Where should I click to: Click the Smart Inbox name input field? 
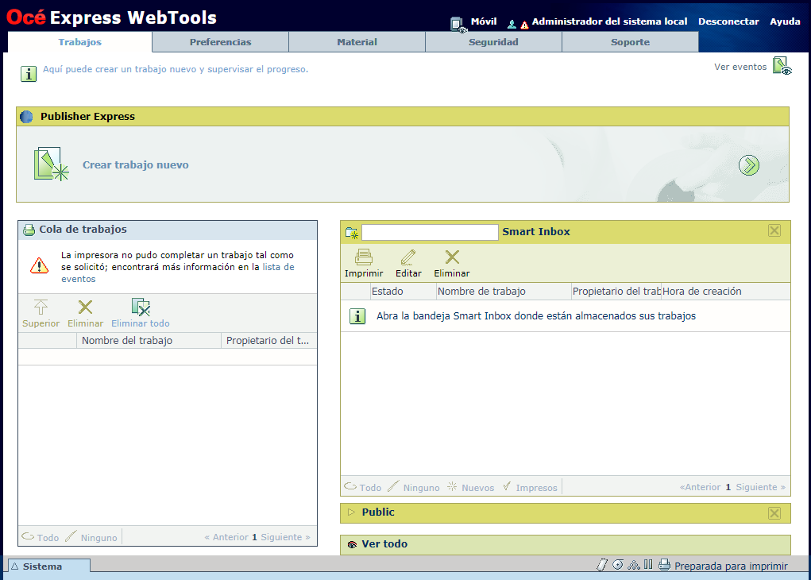(430, 232)
